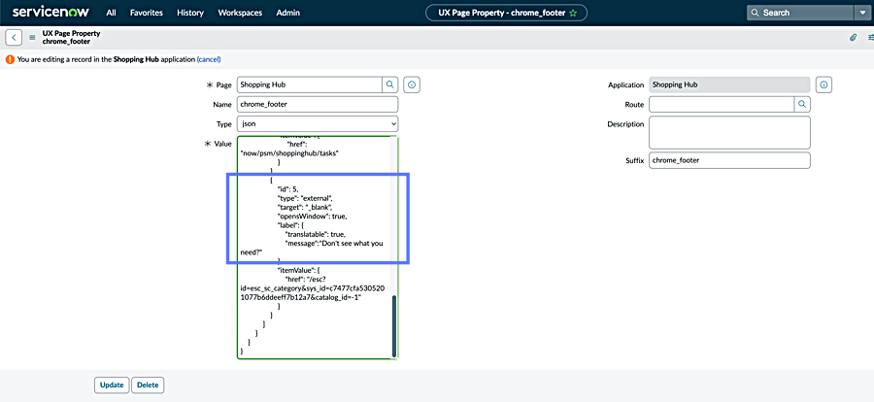Click the Suffix field chrome_footer
Screen dimensions: 874x402
[730, 160]
